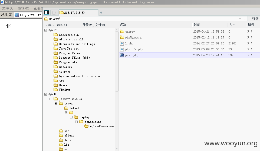Click the tree scrollbar up arrow
The width and height of the screenshot is (260, 151).
[x=117, y=30]
